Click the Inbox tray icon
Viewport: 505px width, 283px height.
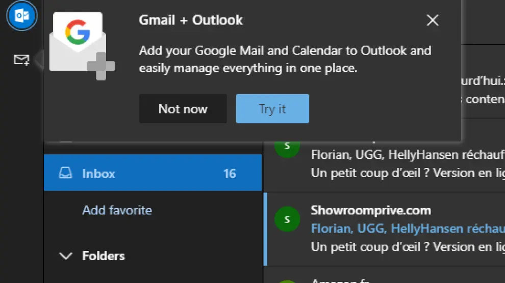coord(65,174)
